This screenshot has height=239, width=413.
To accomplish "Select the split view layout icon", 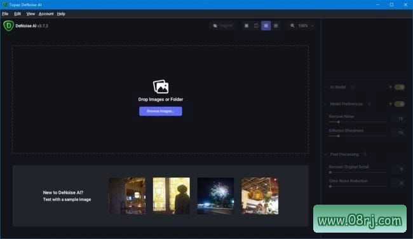I will pos(256,26).
